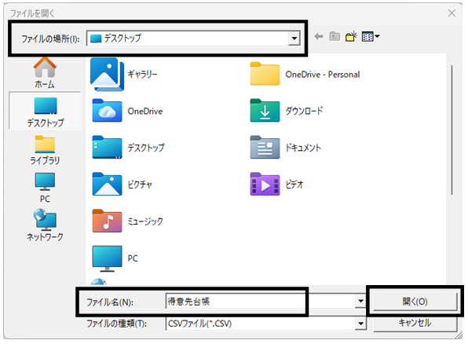Click the 開く(O) button
The width and height of the screenshot is (468, 344).
click(x=415, y=302)
